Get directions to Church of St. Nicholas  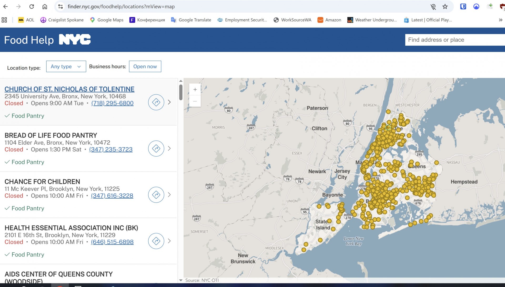tap(156, 102)
